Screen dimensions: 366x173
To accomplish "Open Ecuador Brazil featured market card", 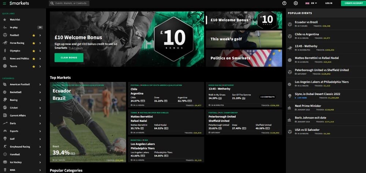I will 88,122.
